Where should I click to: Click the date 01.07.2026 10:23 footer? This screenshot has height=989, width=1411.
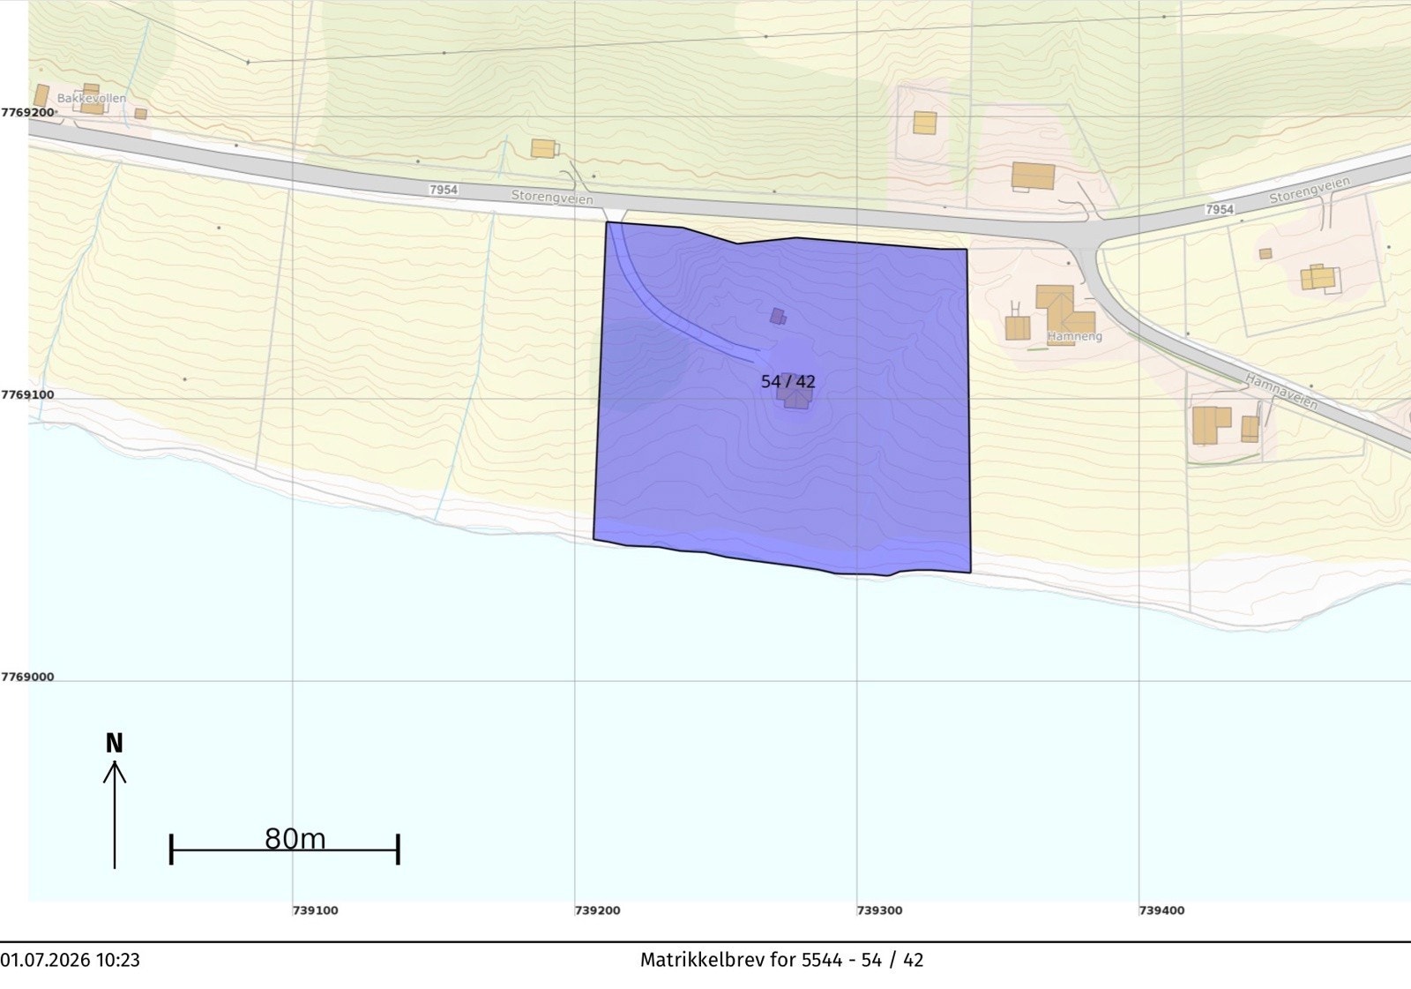pyautogui.click(x=70, y=960)
